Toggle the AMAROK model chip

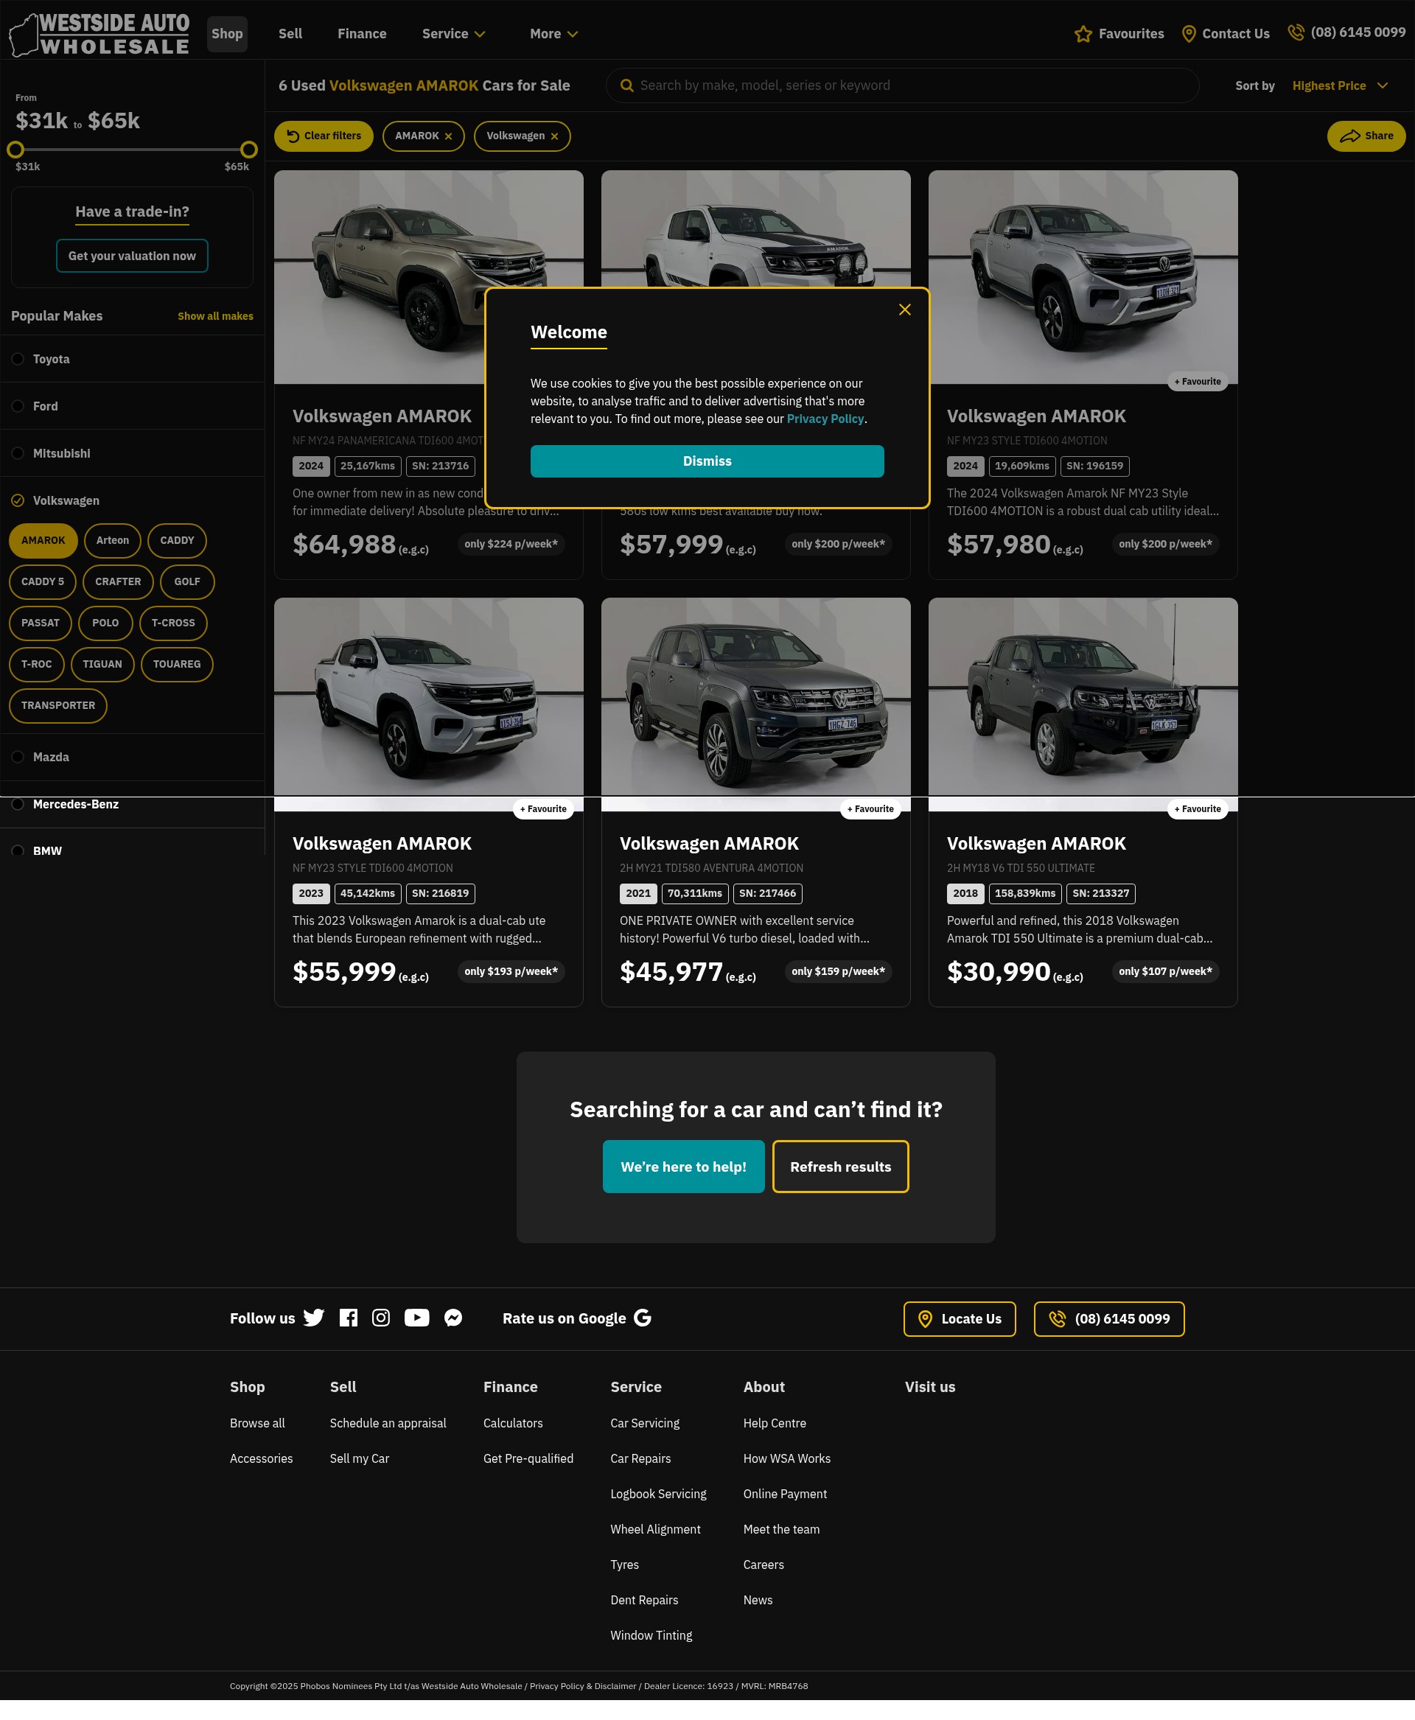click(x=43, y=540)
